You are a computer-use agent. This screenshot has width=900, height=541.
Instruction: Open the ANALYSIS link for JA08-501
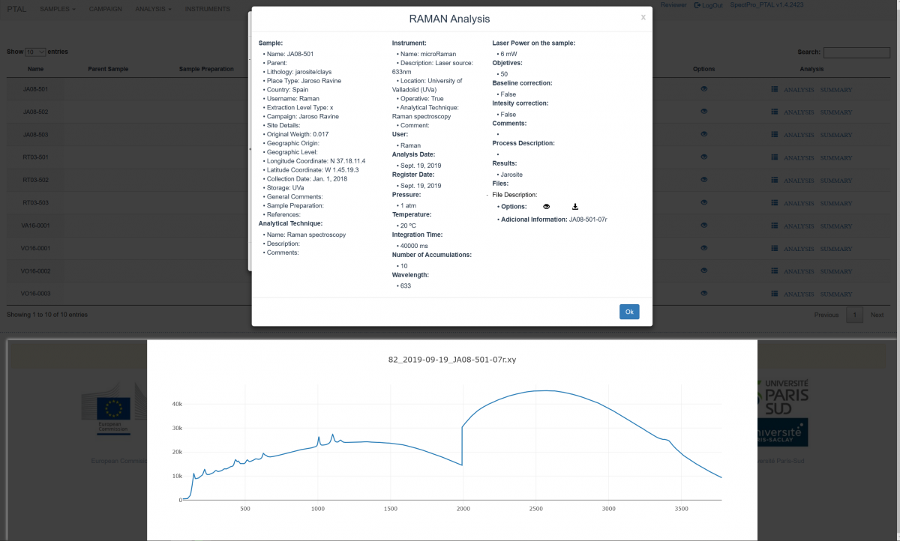pyautogui.click(x=798, y=90)
